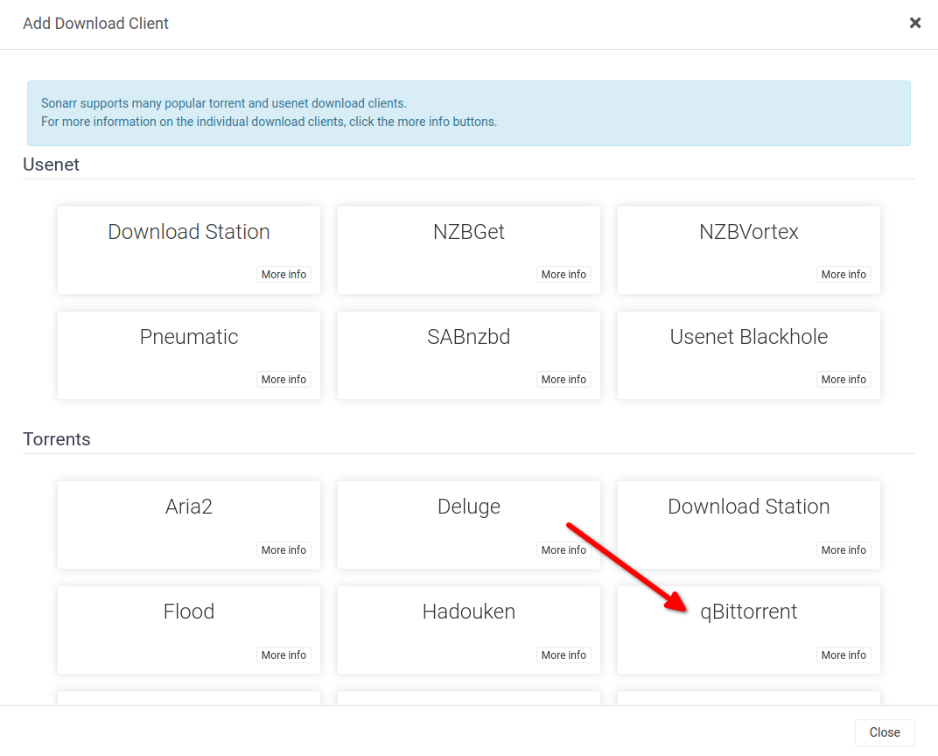
Task: Open More info for Flood
Action: (283, 654)
